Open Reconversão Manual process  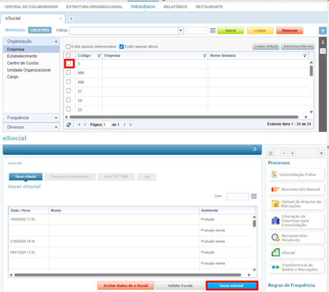tap(296, 189)
